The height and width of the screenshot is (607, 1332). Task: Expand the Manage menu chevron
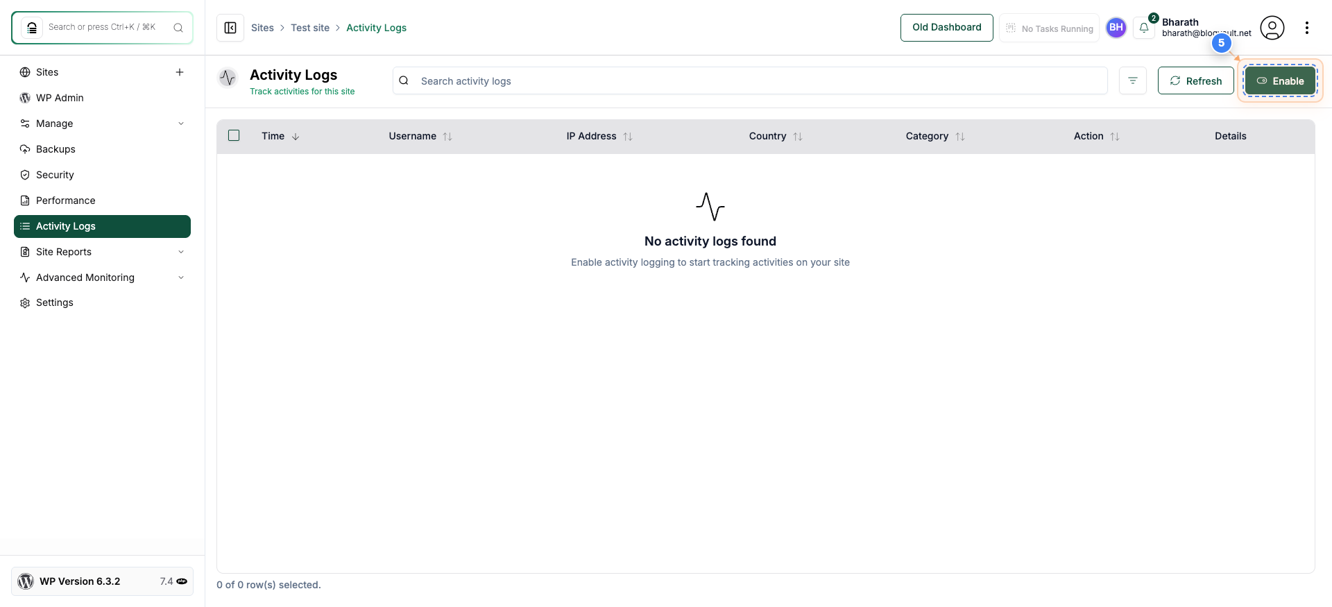click(x=181, y=123)
